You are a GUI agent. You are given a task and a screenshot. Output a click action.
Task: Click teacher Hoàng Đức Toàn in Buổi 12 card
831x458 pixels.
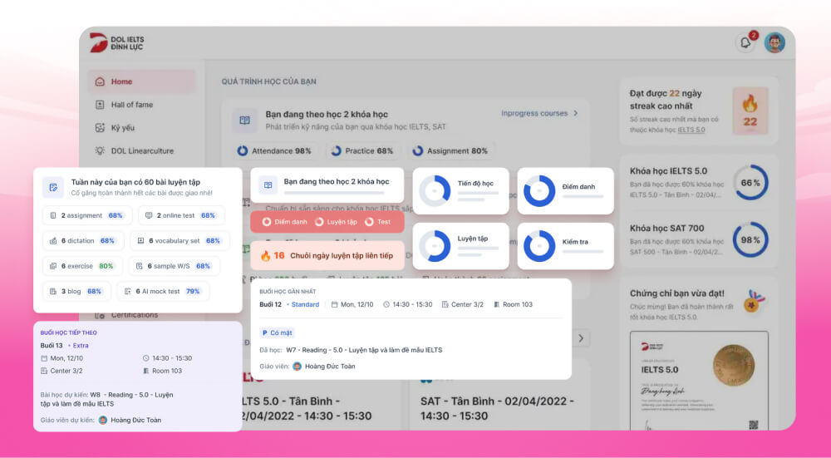pyautogui.click(x=324, y=367)
